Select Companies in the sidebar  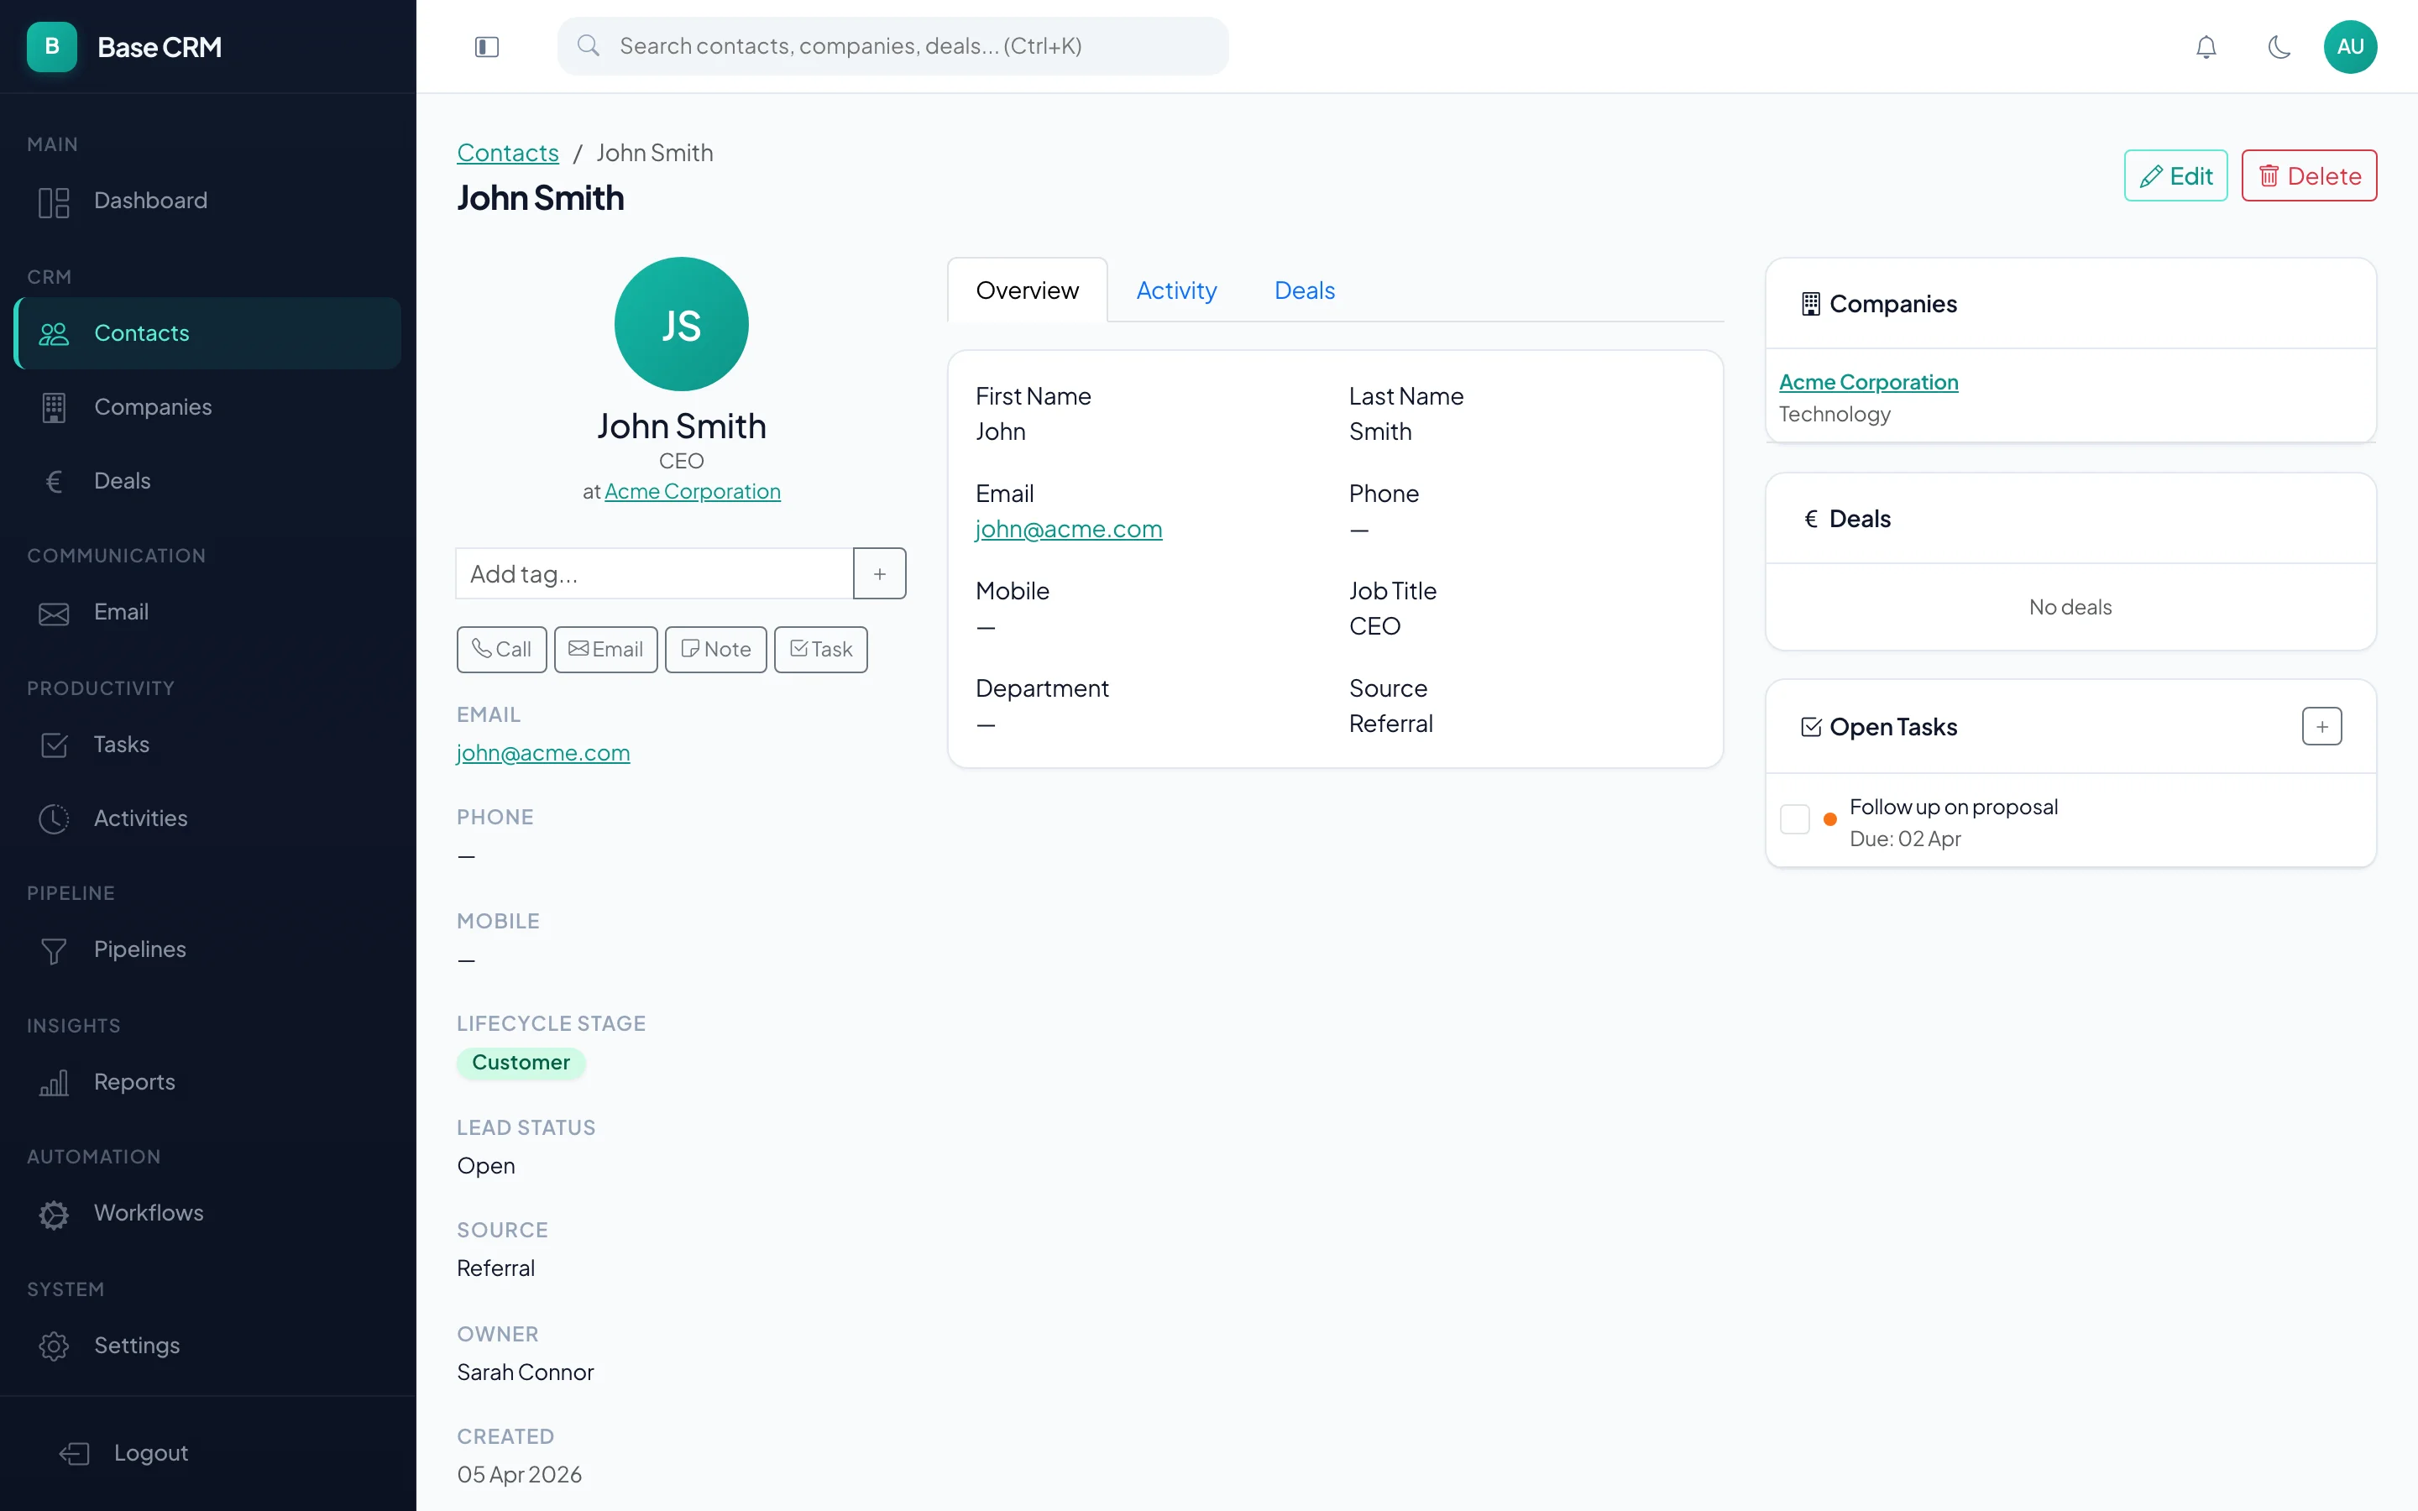point(153,407)
